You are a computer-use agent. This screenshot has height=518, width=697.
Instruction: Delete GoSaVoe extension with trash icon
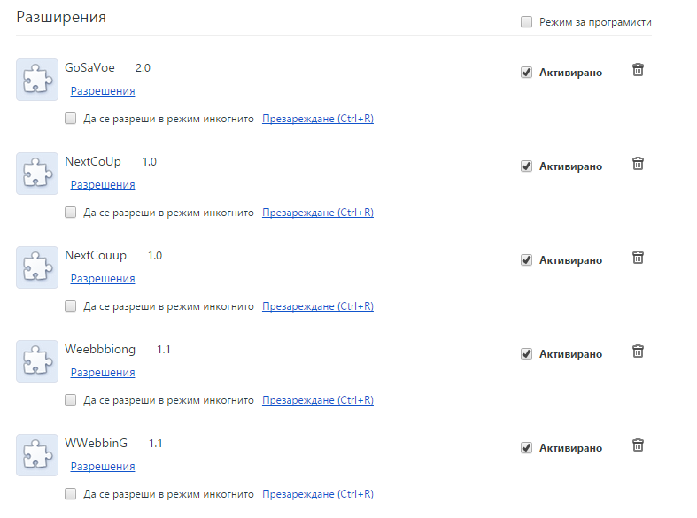click(638, 70)
